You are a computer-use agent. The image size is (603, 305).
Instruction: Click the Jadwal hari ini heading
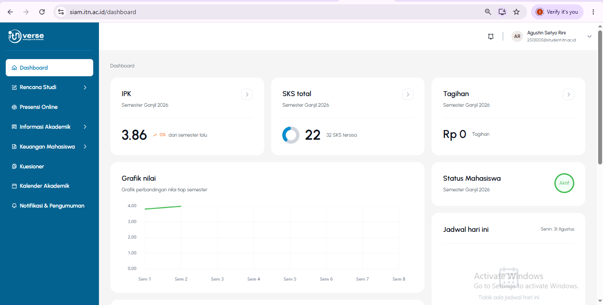[x=466, y=230]
